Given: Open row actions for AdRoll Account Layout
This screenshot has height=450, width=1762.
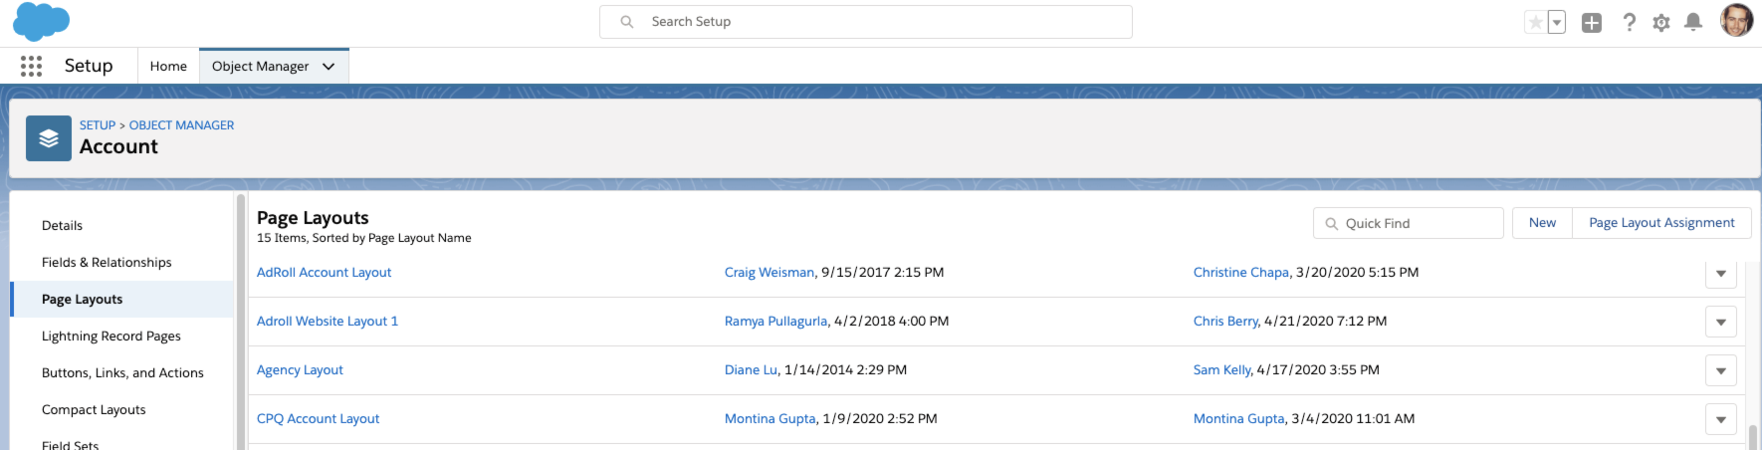Looking at the screenshot, I should [x=1721, y=274].
